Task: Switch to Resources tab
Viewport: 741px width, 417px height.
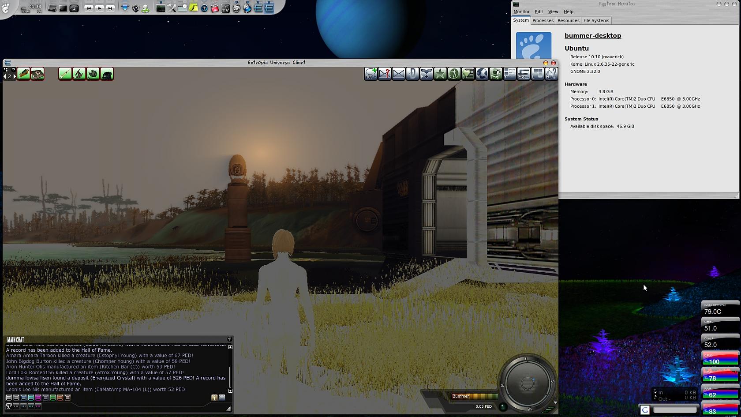Action: pyautogui.click(x=568, y=20)
